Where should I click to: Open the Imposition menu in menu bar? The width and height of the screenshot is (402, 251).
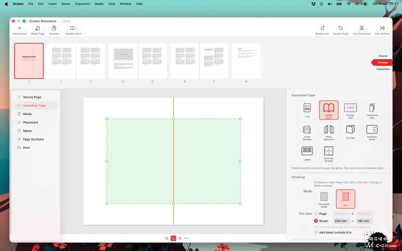(x=82, y=4)
